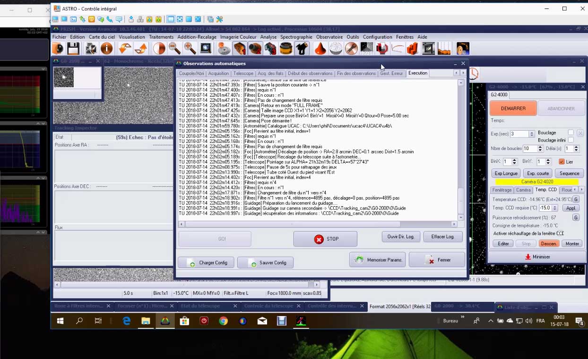588x359 pixels.
Task: Click the observatory dome house icon
Action: 301,49
